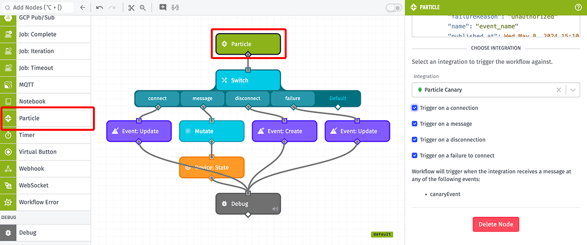Click the help question mark icon
This screenshot has height=245, width=587.
pyautogui.click(x=578, y=7)
